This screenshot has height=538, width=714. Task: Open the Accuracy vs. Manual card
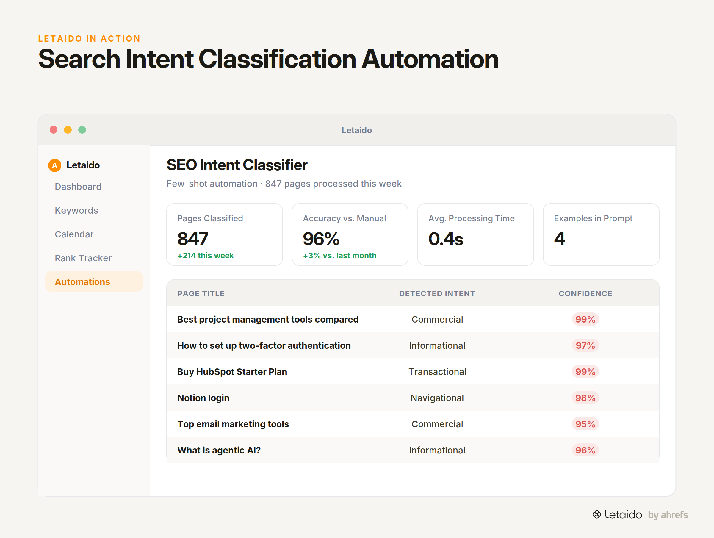point(350,234)
